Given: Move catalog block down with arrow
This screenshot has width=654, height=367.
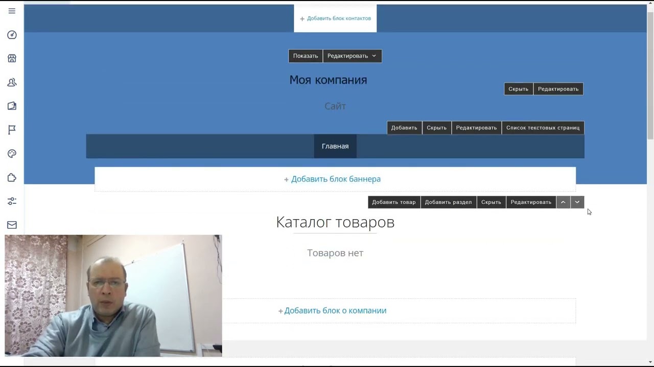Looking at the screenshot, I should click(x=577, y=202).
